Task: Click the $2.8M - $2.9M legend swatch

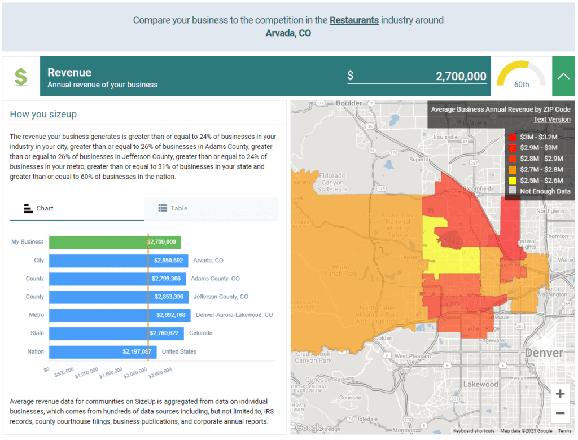Action: (x=513, y=159)
